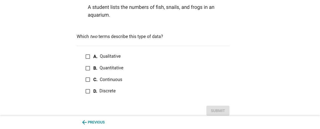Click the 'Quantitative' answer text

(x=111, y=68)
